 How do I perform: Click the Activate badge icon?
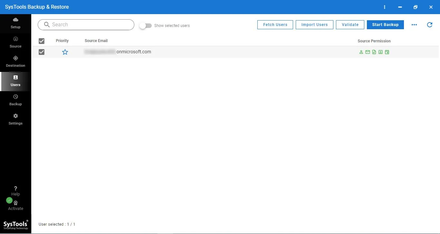15,203
